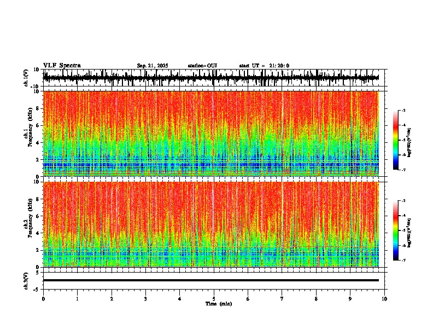This screenshot has width=433, height=335.
Task: Select the date text "Sep. 21, 2025"
Action: coord(153,66)
